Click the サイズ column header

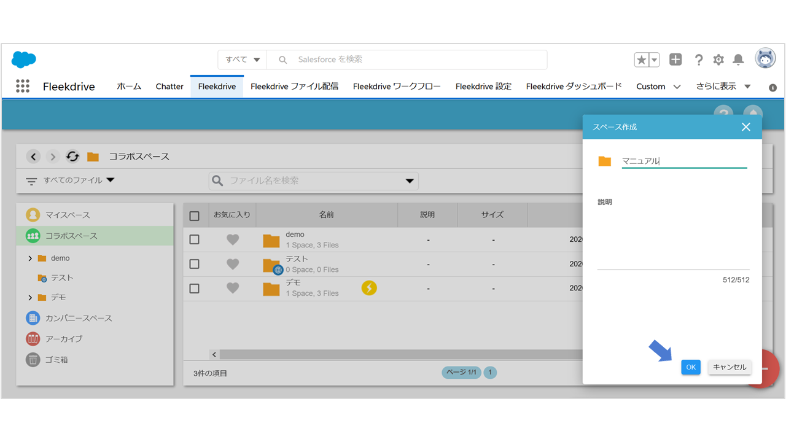(x=492, y=215)
